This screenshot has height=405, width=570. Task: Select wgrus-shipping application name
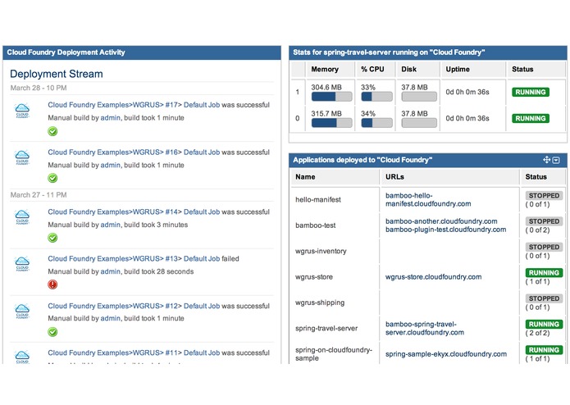pyautogui.click(x=320, y=303)
